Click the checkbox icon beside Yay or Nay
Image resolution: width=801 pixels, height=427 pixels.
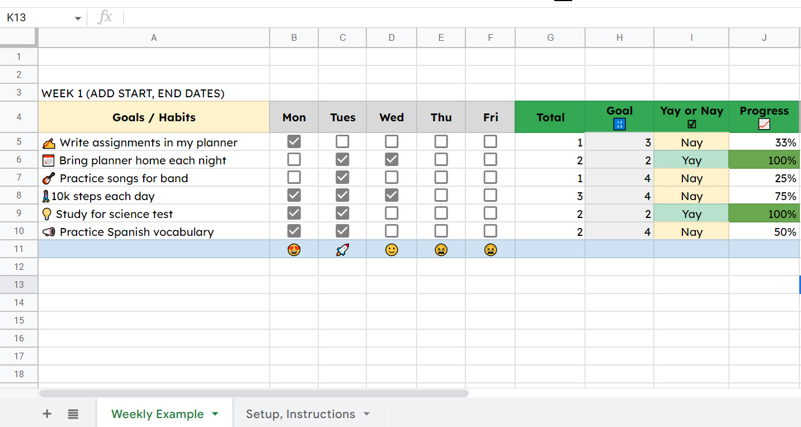691,124
